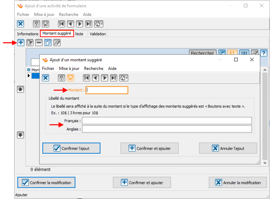Open the Aide menu in the montant suggéré dialog
This screenshot has width=270, height=199.
tap(112, 69)
